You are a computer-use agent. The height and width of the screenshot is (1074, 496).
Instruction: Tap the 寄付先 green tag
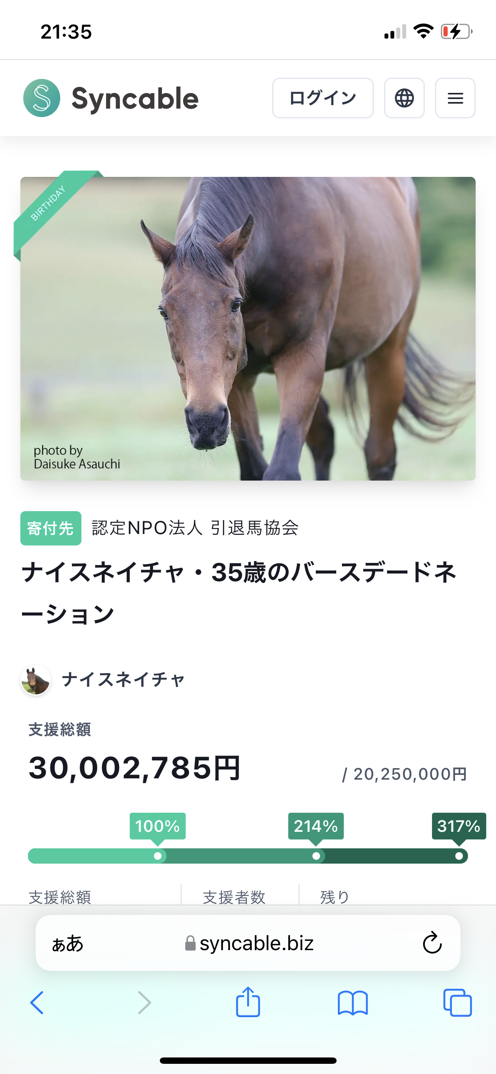(x=50, y=529)
